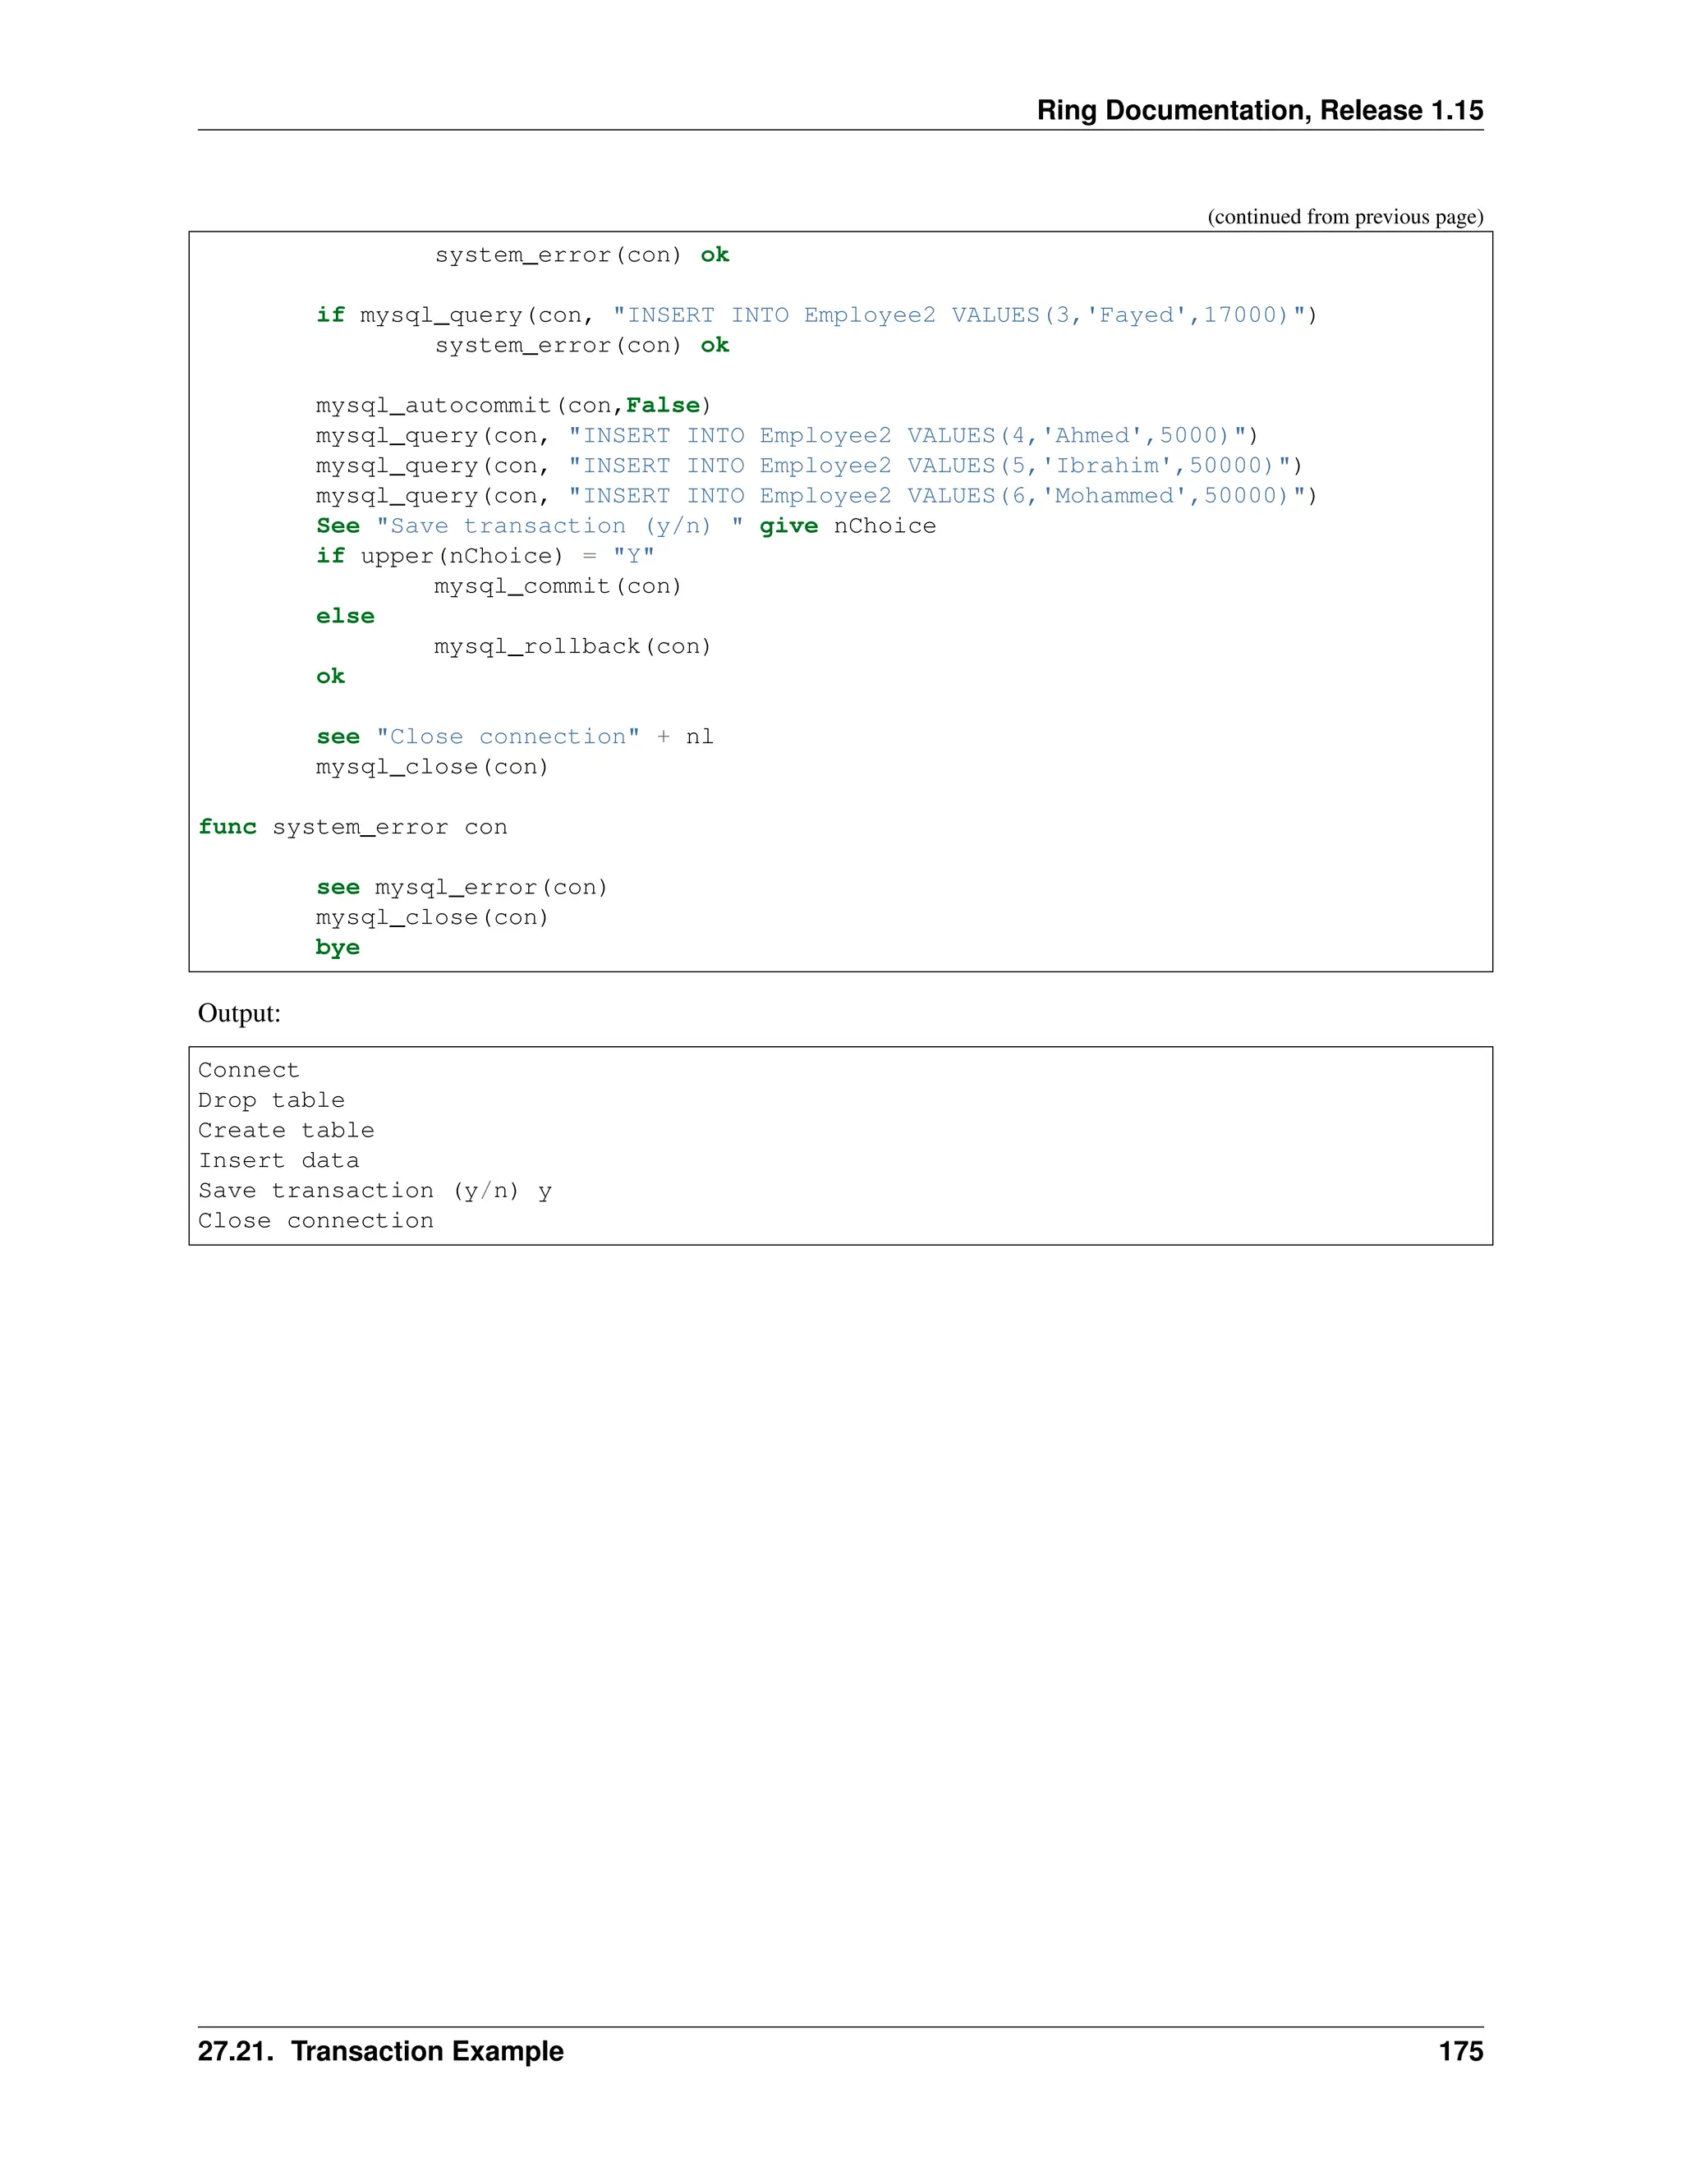This screenshot has height=2176, width=1682.
Task: Click the mysql_commit(con) call
Action: coord(557,585)
